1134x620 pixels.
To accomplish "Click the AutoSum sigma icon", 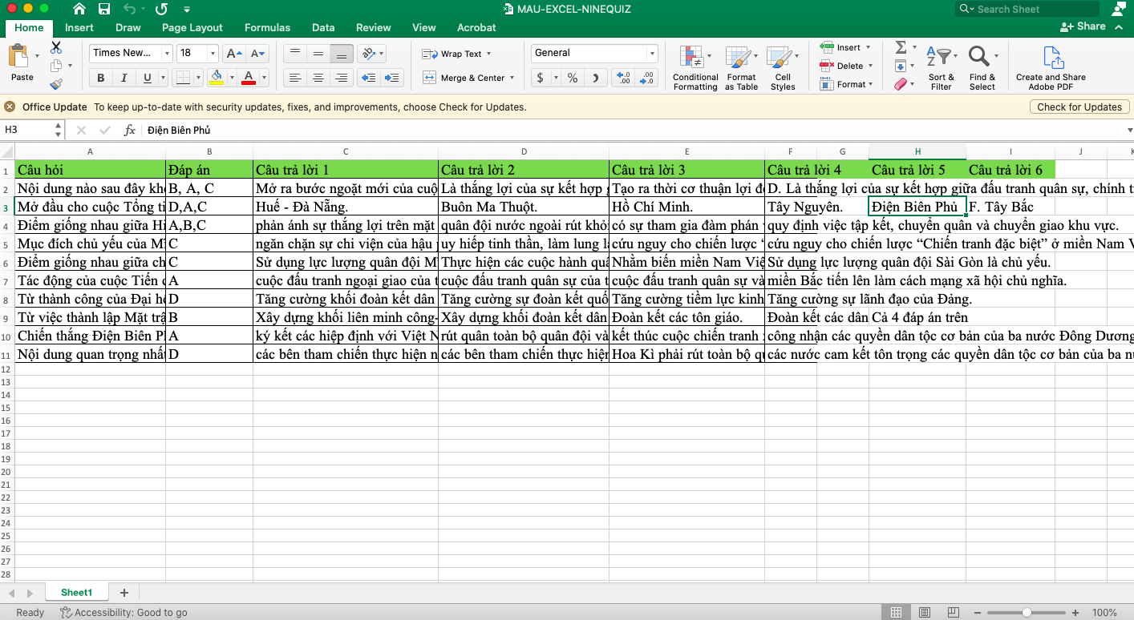I will point(901,47).
